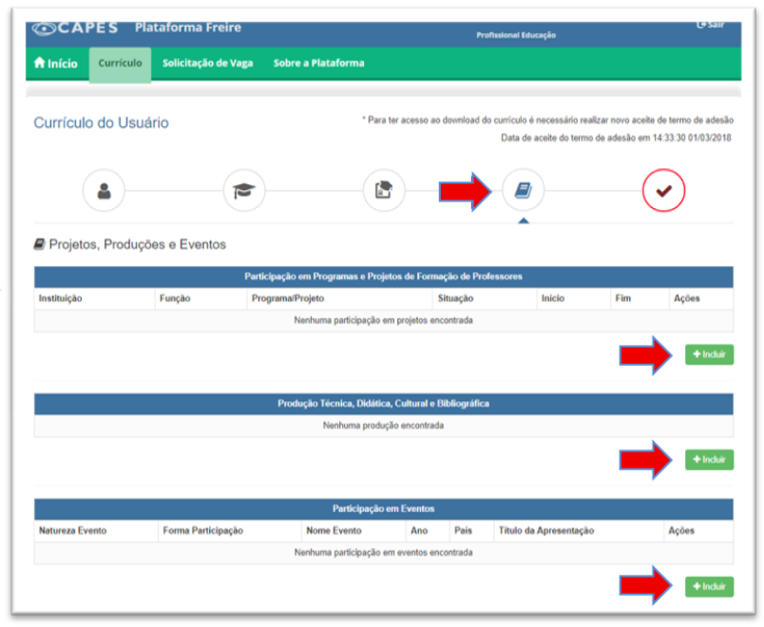Click the Título da Apresentação column header
The image size is (764, 627).
coord(546,531)
